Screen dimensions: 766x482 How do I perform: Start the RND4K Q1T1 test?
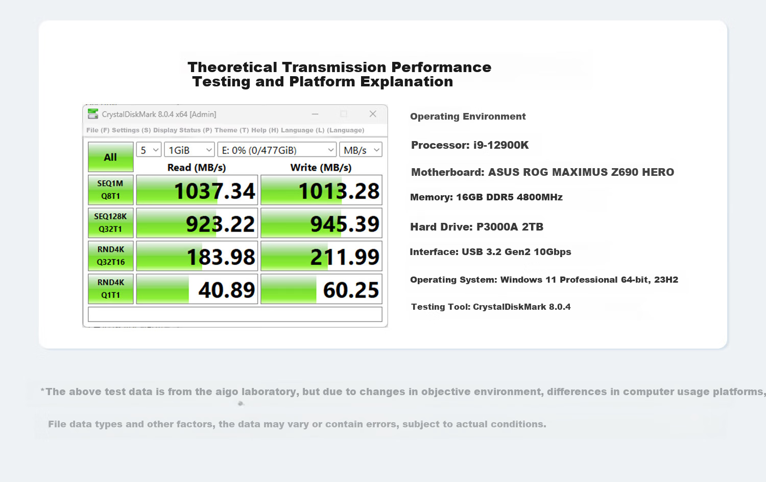tap(110, 289)
